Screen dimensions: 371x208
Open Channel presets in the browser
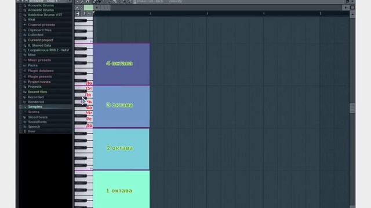pos(41,25)
